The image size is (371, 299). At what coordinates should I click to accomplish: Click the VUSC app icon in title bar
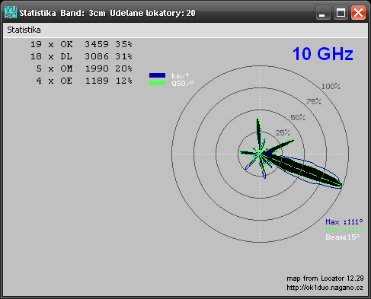click(x=11, y=12)
